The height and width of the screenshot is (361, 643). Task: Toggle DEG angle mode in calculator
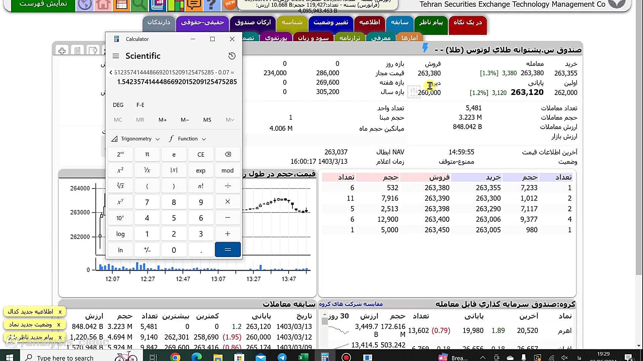coord(118,105)
